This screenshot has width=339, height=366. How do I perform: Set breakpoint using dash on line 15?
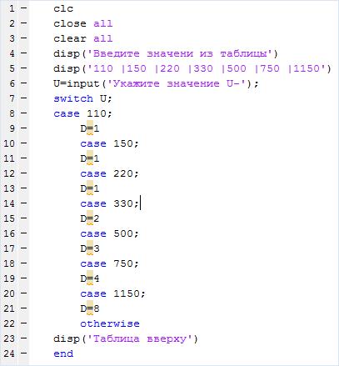click(x=24, y=218)
